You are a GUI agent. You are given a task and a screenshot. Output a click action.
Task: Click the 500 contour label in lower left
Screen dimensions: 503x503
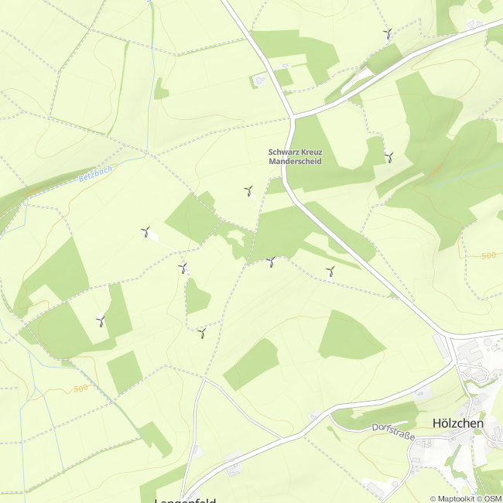point(80,388)
